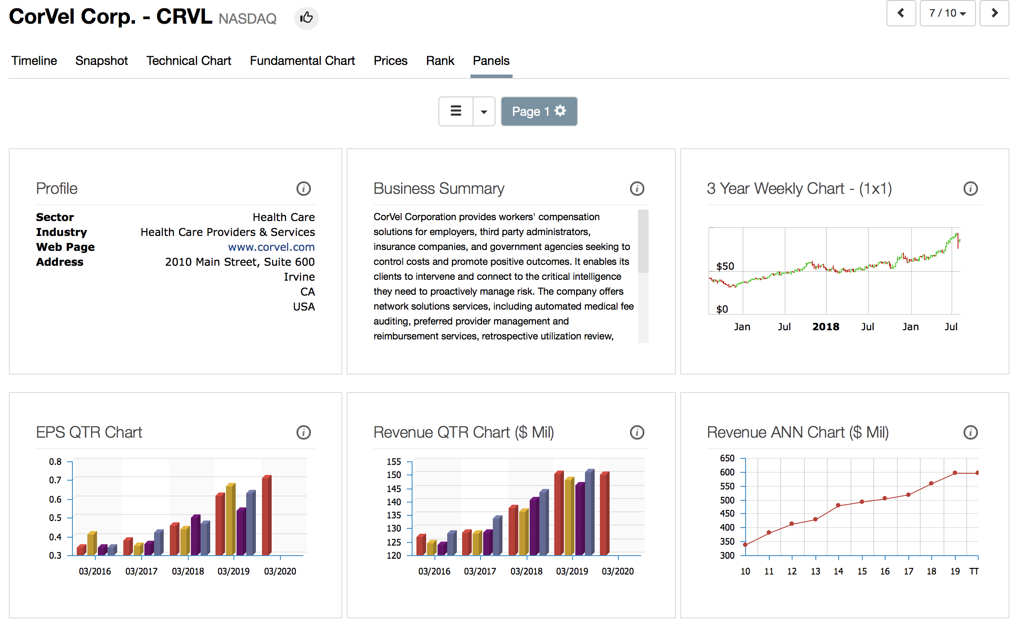Open the caret dropdown beside the list menu

(x=484, y=111)
